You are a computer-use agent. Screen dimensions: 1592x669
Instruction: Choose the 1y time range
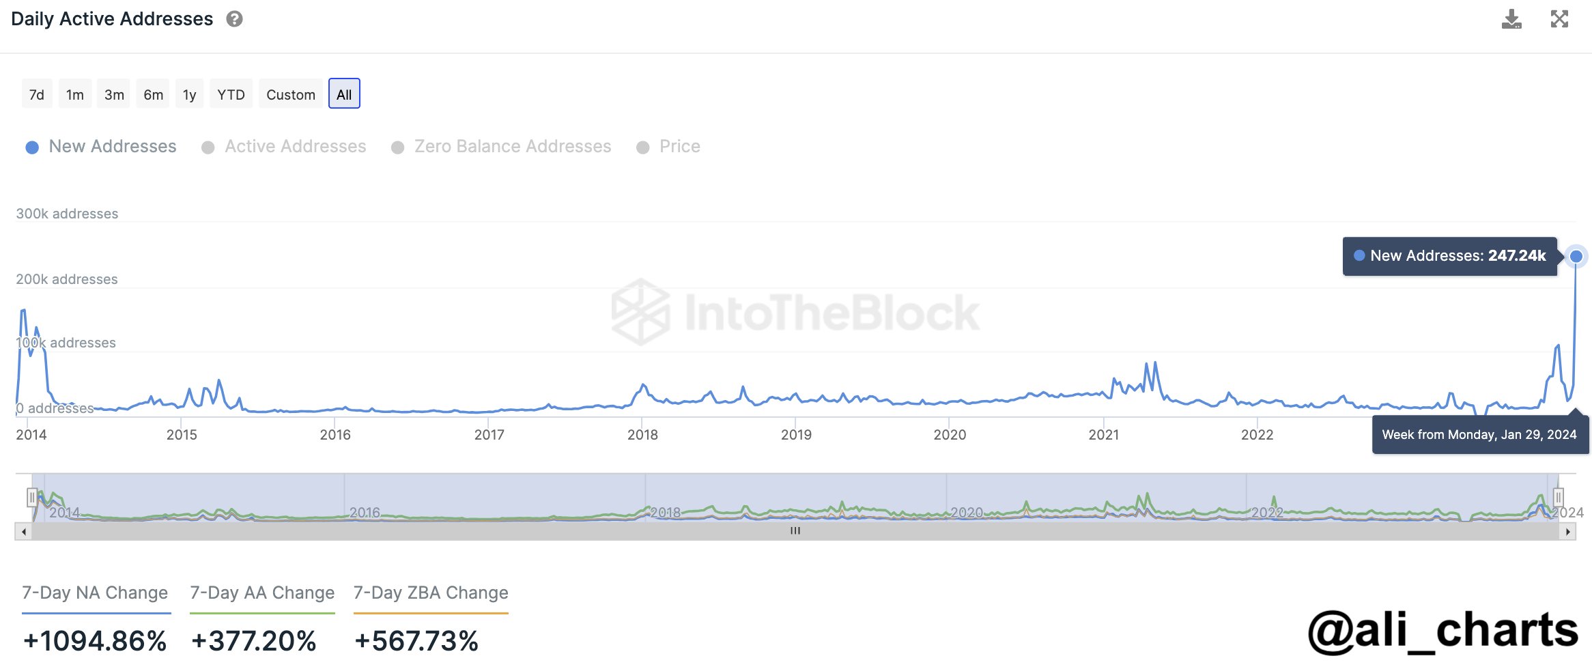coord(189,94)
